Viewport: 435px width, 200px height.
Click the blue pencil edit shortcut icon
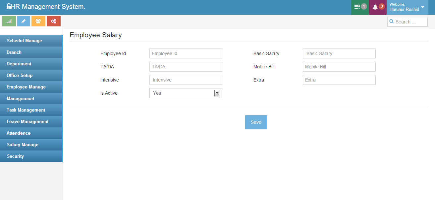click(24, 21)
